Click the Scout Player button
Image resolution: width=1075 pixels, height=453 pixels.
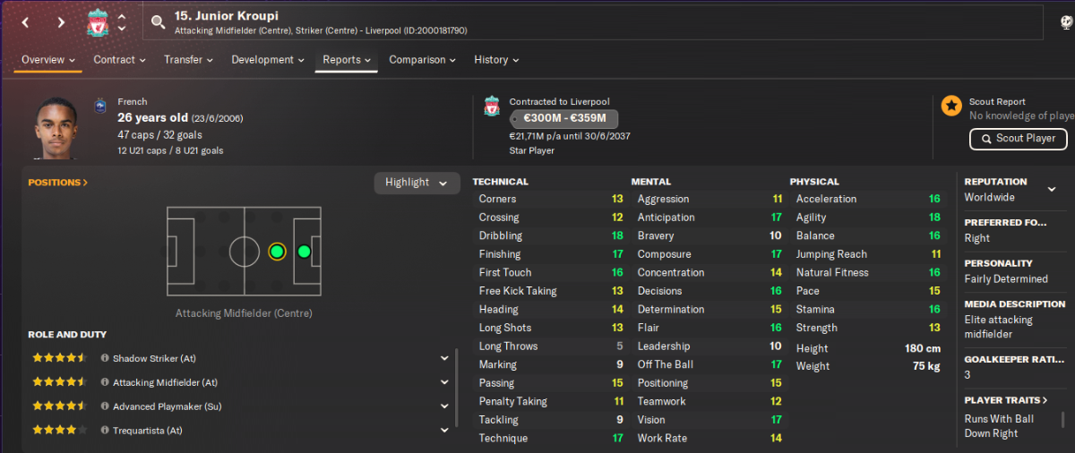point(1018,139)
